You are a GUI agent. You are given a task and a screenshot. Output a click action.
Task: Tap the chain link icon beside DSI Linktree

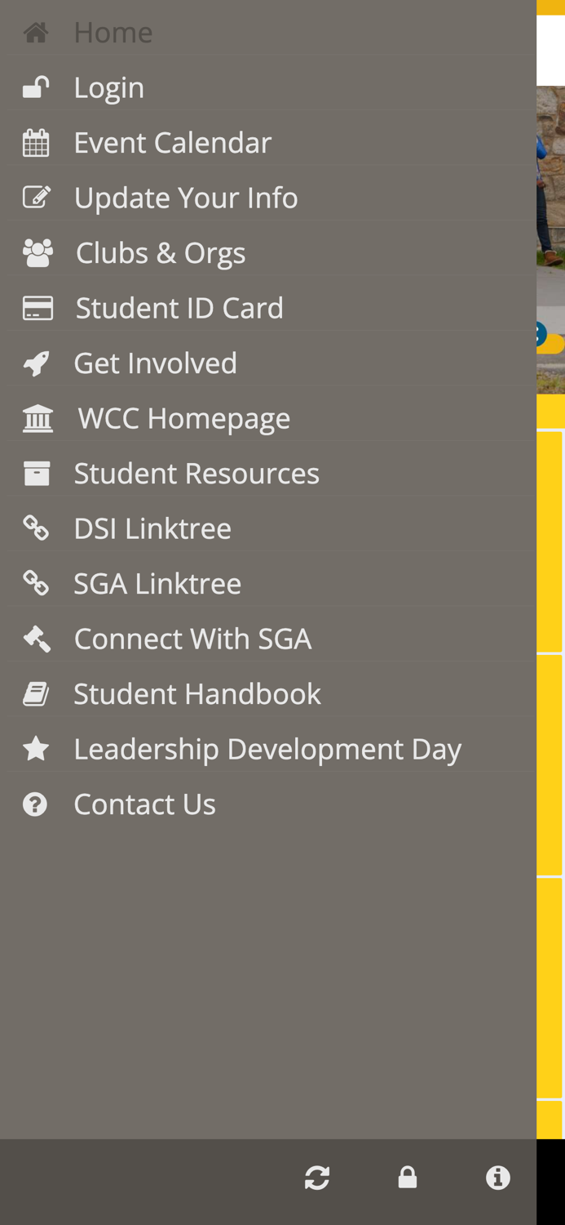coord(36,527)
